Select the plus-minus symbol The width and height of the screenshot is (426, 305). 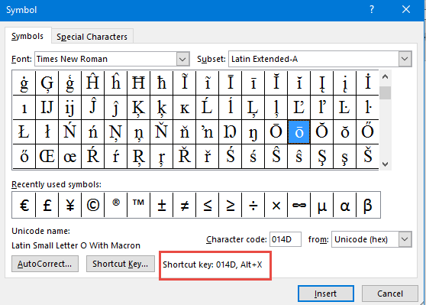162,205
